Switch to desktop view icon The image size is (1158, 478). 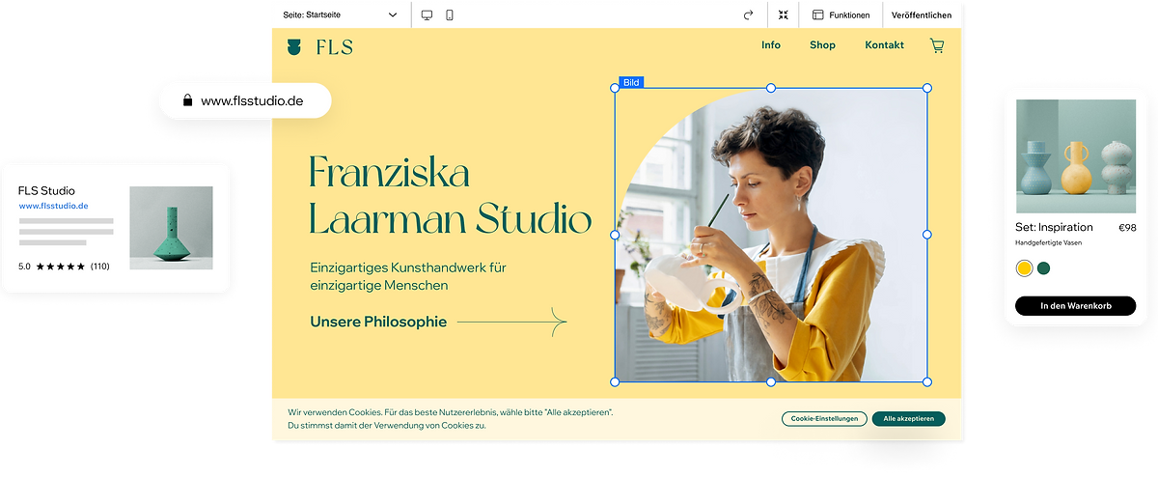(x=427, y=14)
